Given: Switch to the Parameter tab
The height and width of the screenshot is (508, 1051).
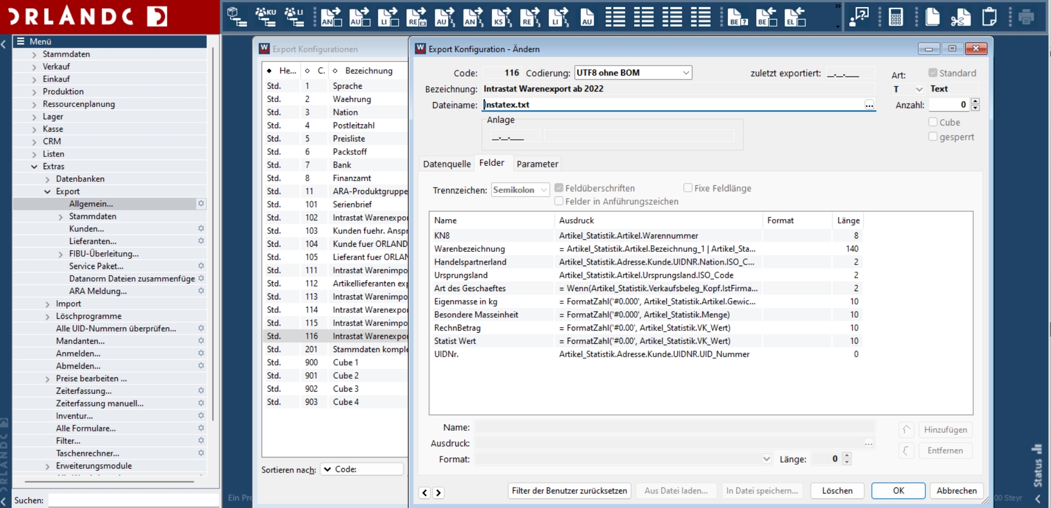Looking at the screenshot, I should pyautogui.click(x=537, y=164).
